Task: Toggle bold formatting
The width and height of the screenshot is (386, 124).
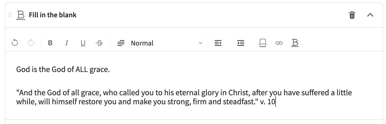Action: pos(50,43)
